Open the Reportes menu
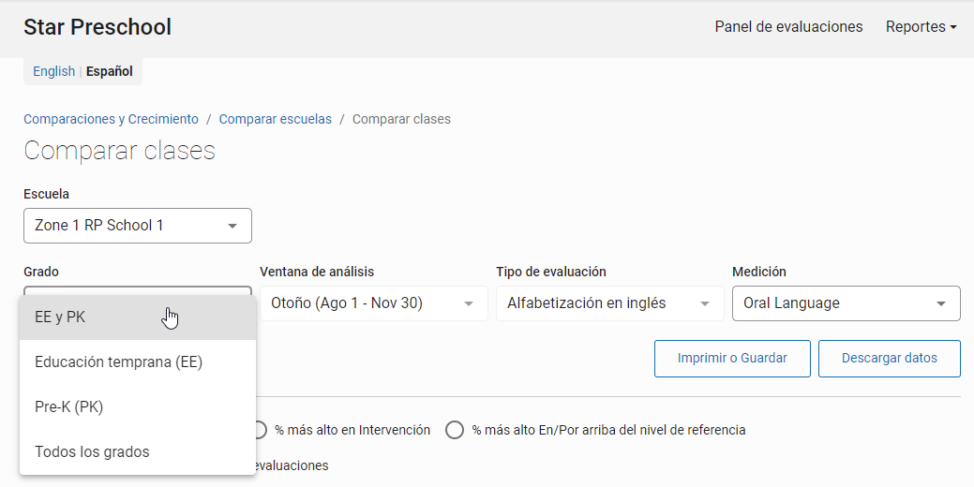Image resolution: width=974 pixels, height=487 pixels. [921, 26]
